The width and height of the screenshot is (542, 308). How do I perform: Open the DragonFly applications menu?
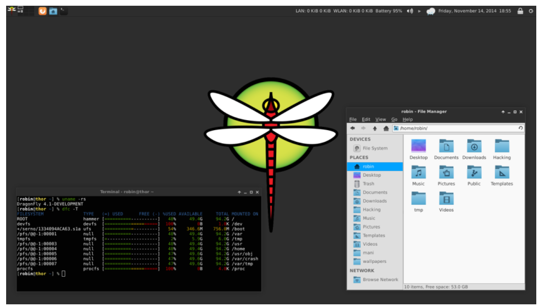[11, 9]
